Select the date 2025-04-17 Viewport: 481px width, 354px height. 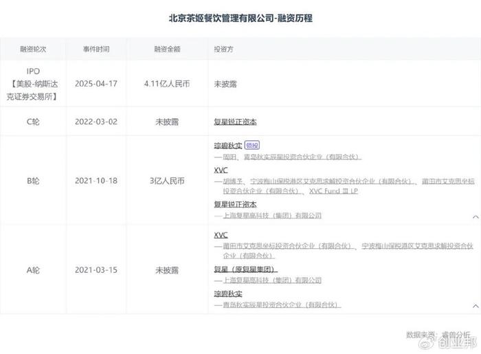coord(96,84)
